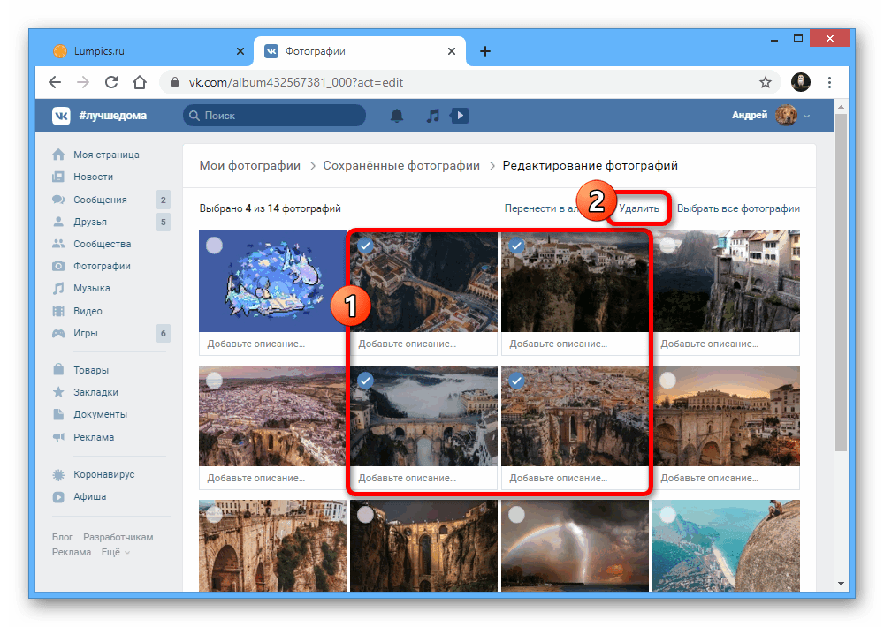Screen dimensions: 884x627
Task: Select the white town panorama photo checkbox
Action: coord(214,381)
